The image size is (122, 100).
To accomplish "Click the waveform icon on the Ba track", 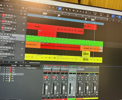I will coord(23,42).
